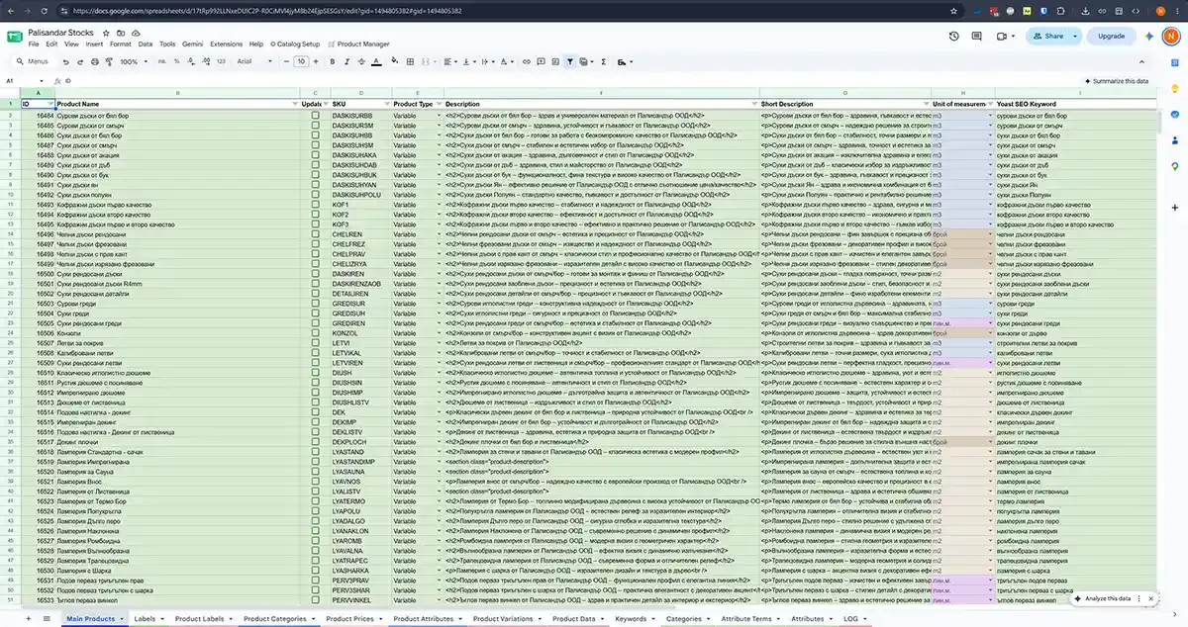This screenshot has width=1188, height=627.
Task: Toggle Italic formatting
Action: tap(347, 61)
